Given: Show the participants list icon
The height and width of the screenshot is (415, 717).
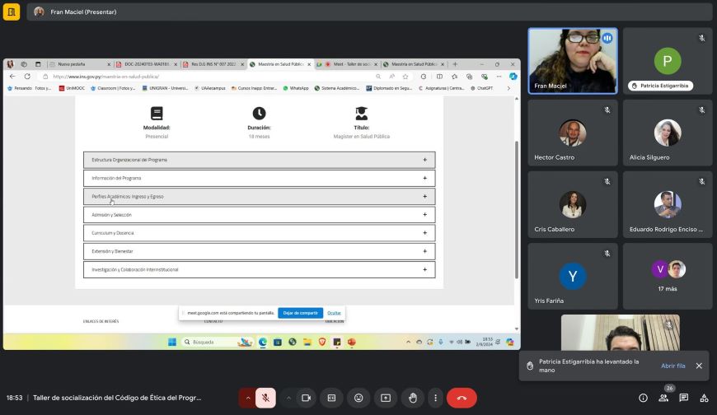Looking at the screenshot, I should click(x=663, y=398).
